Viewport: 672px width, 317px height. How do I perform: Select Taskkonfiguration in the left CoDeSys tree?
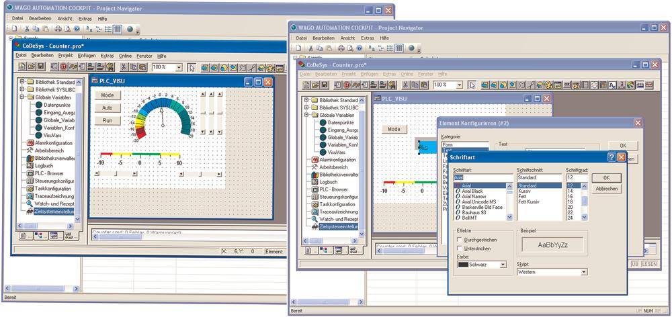click(53, 189)
